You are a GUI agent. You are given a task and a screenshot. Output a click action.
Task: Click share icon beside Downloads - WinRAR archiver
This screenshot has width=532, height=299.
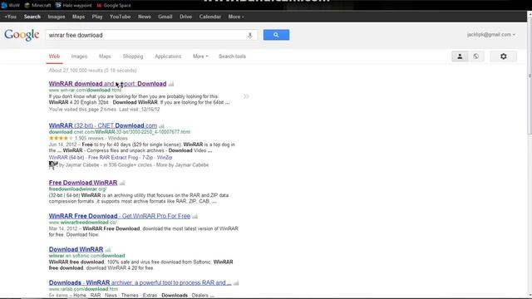coord(236,283)
